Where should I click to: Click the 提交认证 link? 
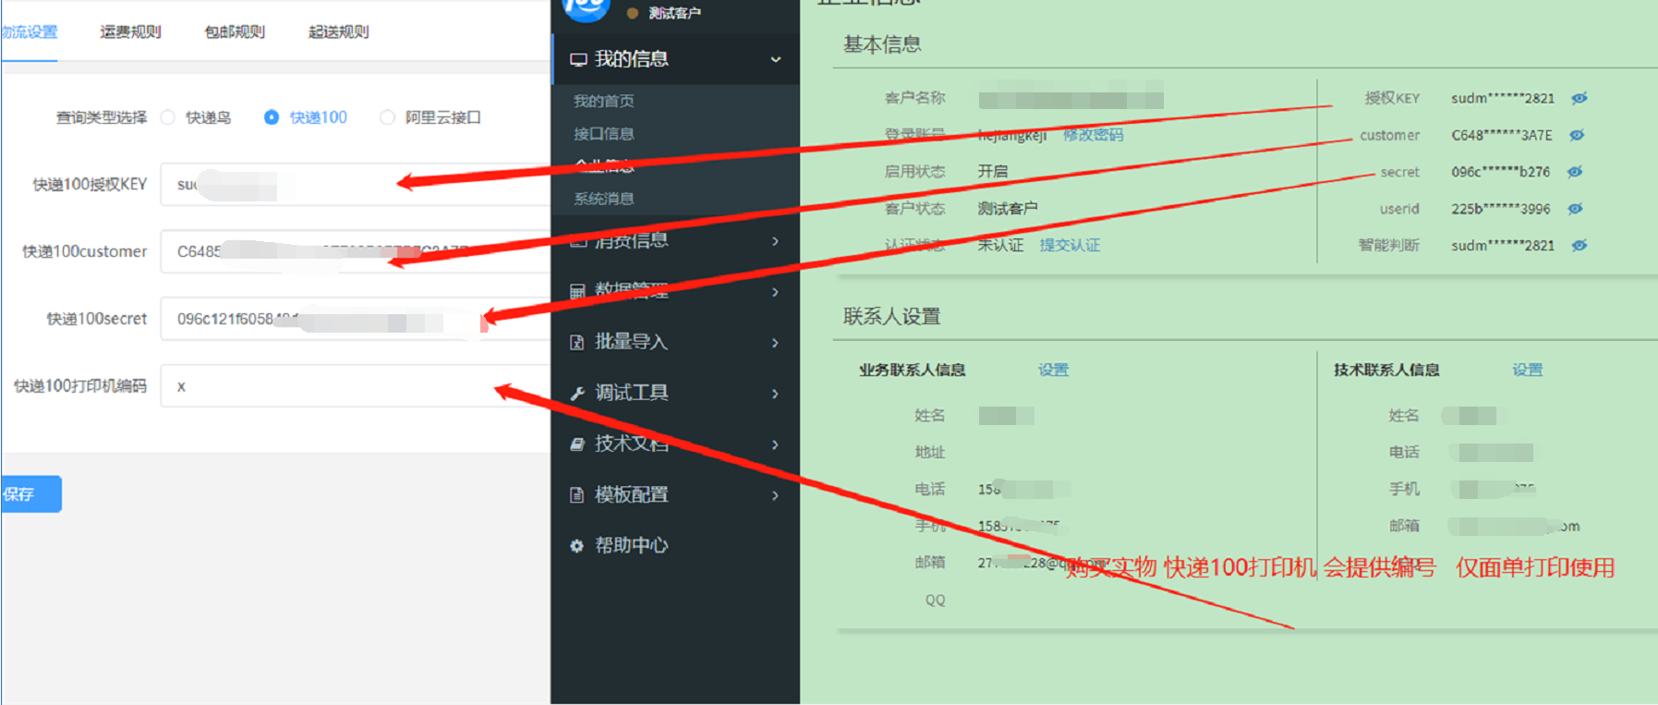[x=1070, y=245]
